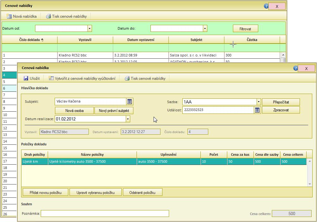
Task: Click 'Ujeté kilometry auto 3500 - 37500' cell
Action: tap(92, 161)
